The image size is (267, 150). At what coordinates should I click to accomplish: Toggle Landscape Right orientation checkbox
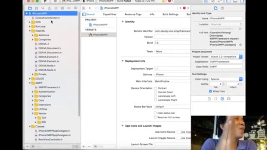click(156, 100)
